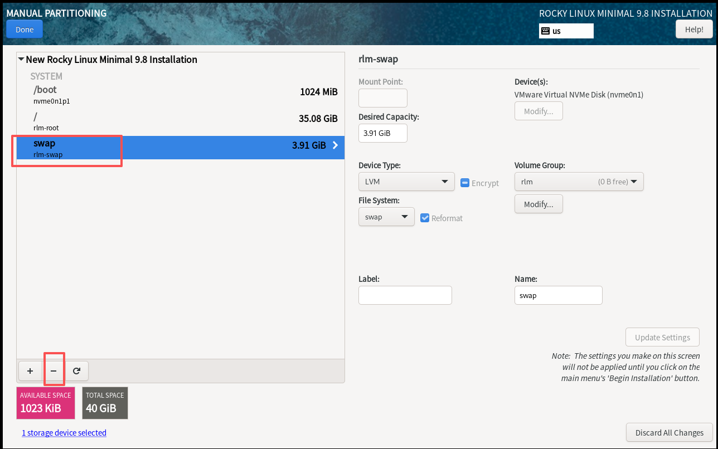Viewport: 718px width, 449px height.
Task: Click the MANUAL PARTITIONING title
Action: coord(56,13)
